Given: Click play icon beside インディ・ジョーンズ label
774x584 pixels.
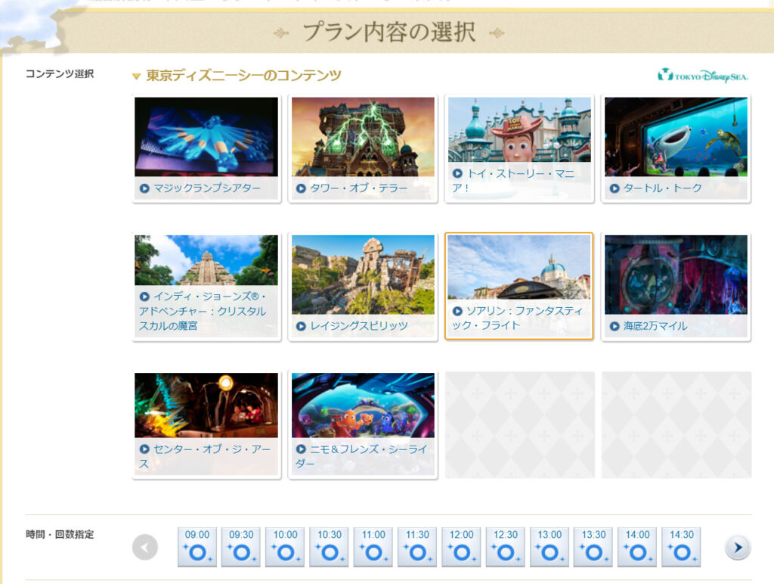Looking at the screenshot, I should pyautogui.click(x=144, y=297).
